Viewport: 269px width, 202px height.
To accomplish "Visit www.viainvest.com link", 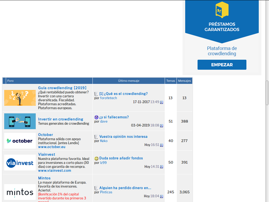I will pos(55,170).
